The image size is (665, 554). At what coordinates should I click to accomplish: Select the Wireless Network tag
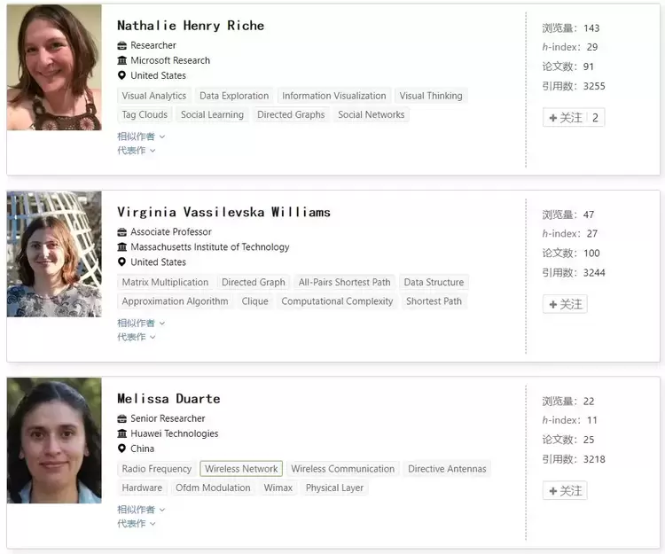pyautogui.click(x=241, y=469)
